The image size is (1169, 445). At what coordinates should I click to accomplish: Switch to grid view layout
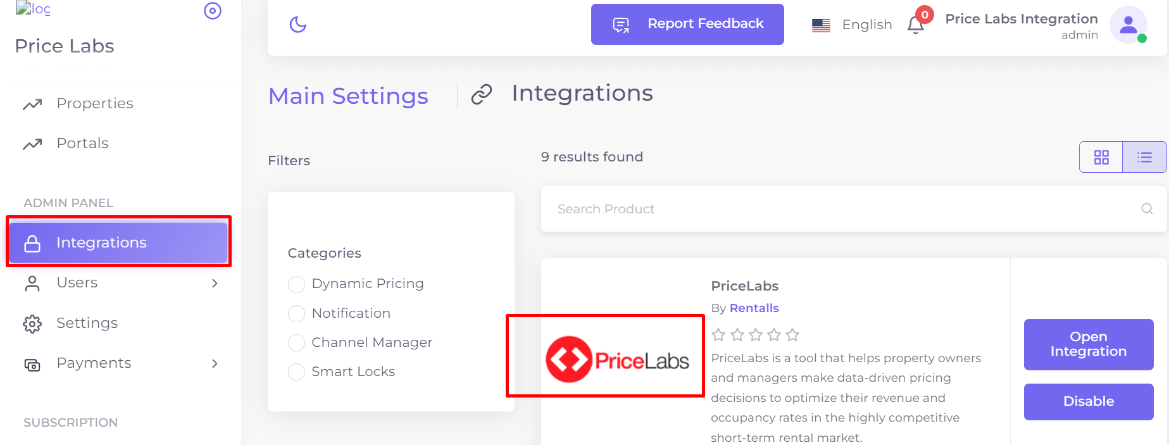1101,157
